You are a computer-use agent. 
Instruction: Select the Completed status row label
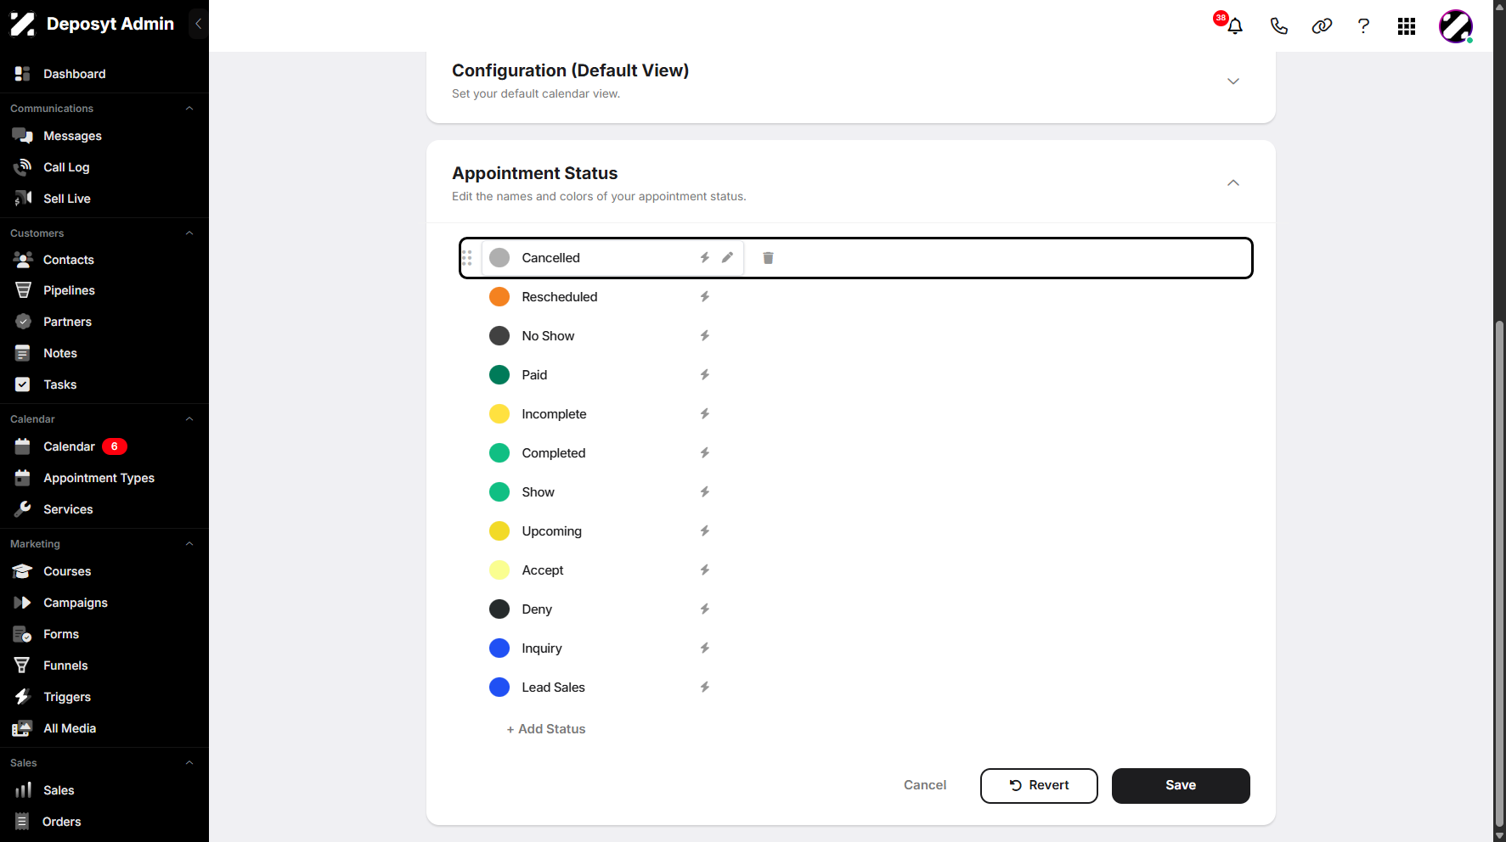(x=554, y=453)
